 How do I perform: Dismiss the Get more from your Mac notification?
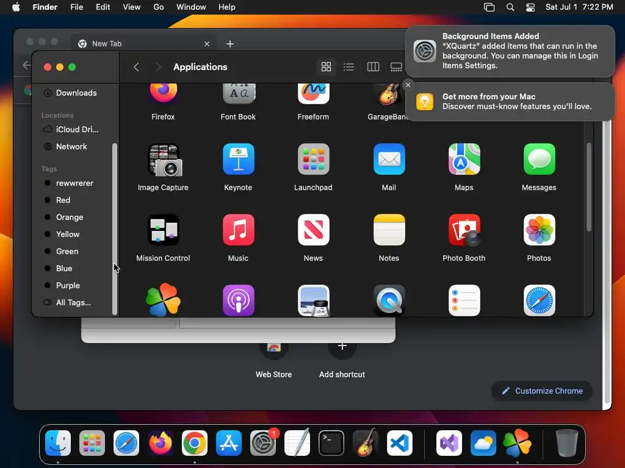(x=408, y=85)
